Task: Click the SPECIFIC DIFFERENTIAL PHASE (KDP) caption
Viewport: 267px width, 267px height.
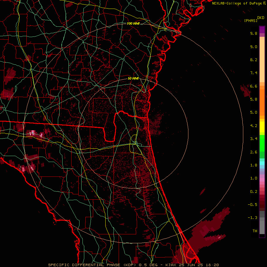Action: pyautogui.click(x=93, y=265)
